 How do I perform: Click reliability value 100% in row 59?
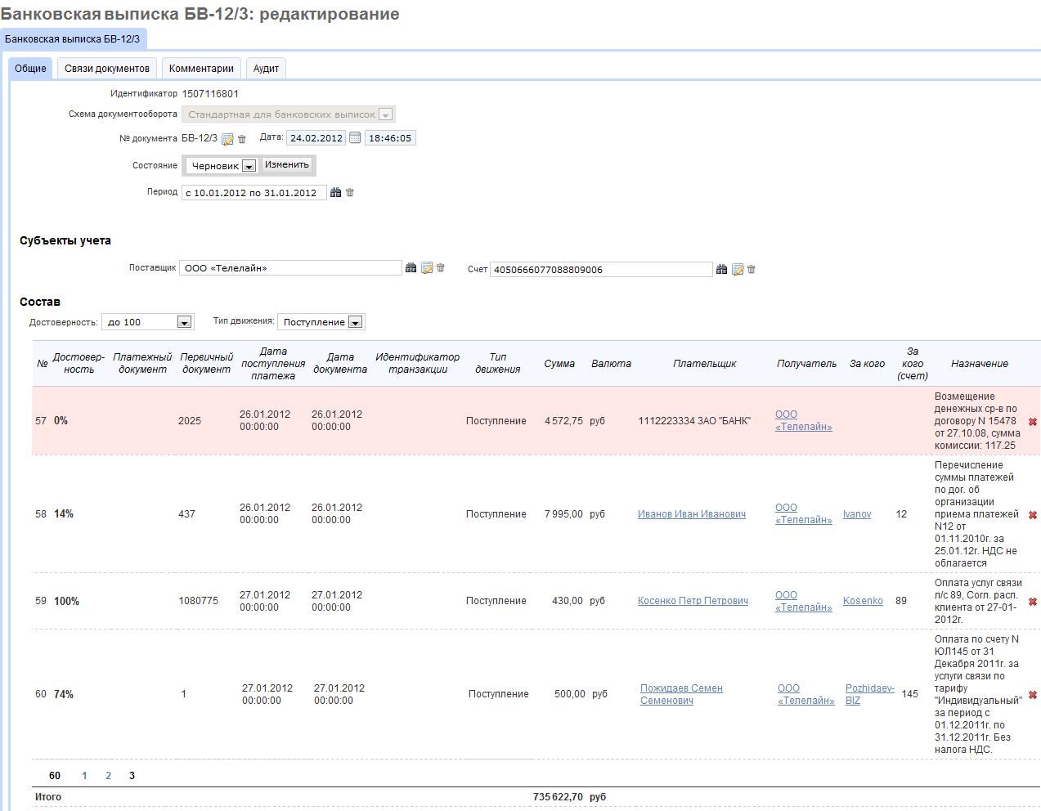pyautogui.click(x=66, y=601)
